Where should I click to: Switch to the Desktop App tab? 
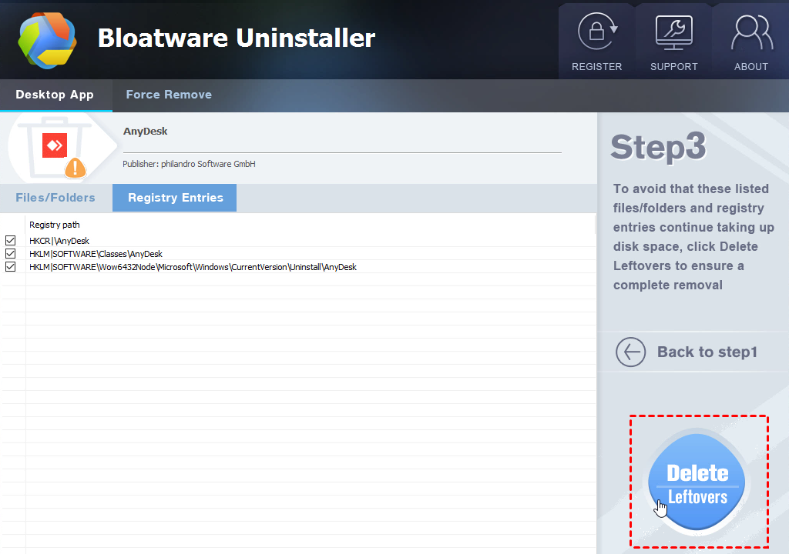click(55, 95)
